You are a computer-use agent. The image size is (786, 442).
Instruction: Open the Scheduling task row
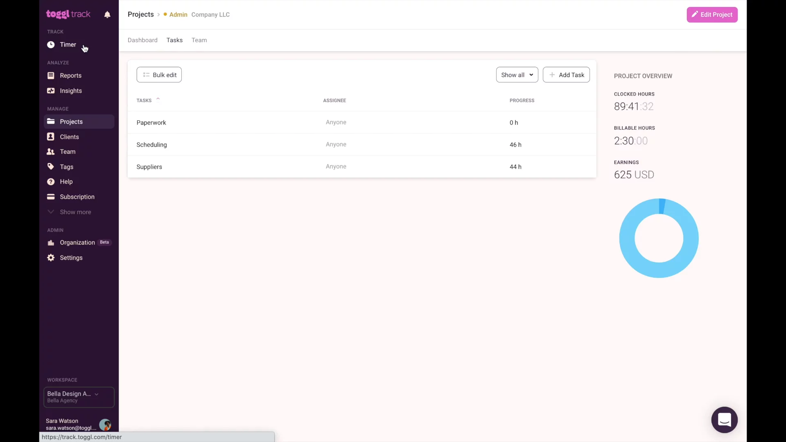click(151, 145)
